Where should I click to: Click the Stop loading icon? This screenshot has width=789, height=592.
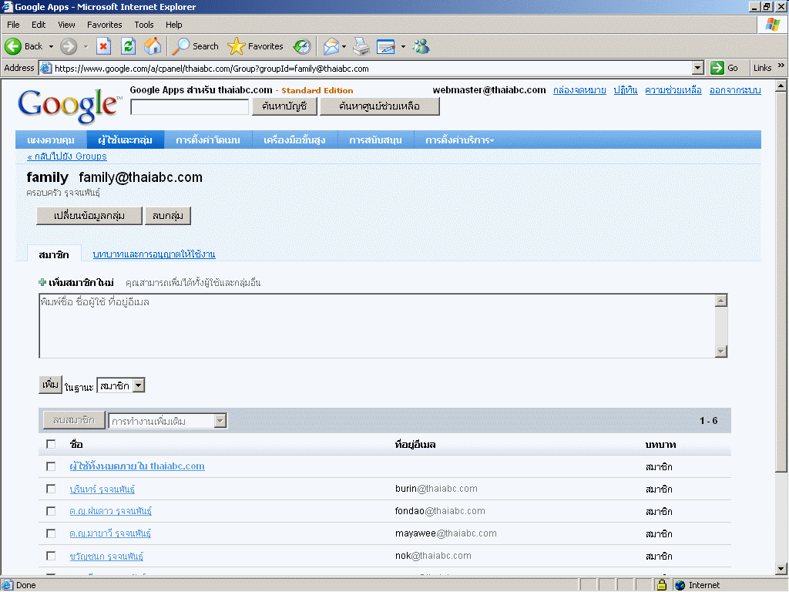coord(103,46)
